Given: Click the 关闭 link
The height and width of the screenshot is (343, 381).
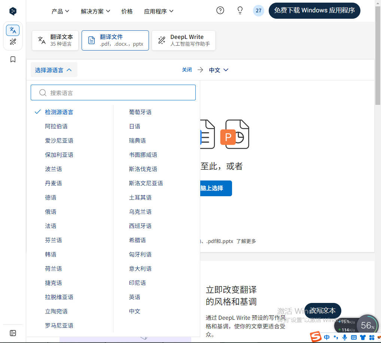Looking at the screenshot, I should point(187,70).
